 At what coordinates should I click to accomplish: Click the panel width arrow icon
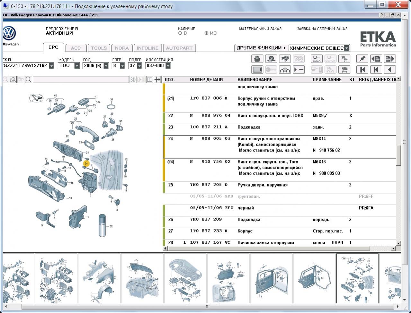[x=157, y=80]
